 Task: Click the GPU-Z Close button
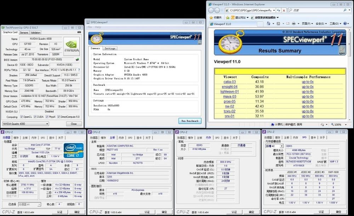click(74, 124)
